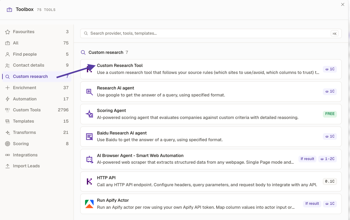
Task: Click the Run Apify Actor logo
Action: tap(89, 204)
